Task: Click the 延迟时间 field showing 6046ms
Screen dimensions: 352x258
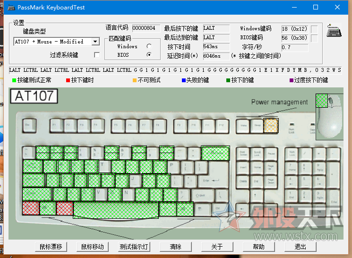Action: coord(216,56)
